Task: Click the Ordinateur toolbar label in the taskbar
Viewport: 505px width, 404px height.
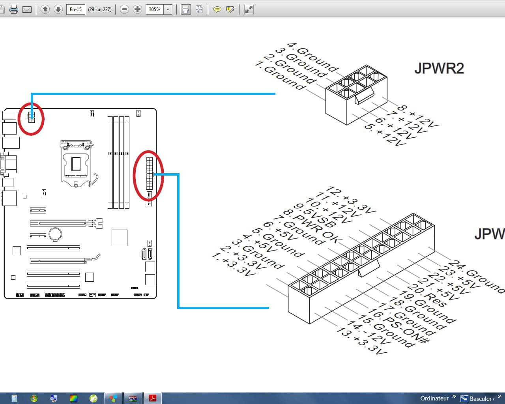Action: (434, 398)
